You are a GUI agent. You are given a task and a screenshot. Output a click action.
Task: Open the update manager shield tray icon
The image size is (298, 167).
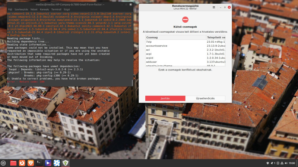[267, 163]
